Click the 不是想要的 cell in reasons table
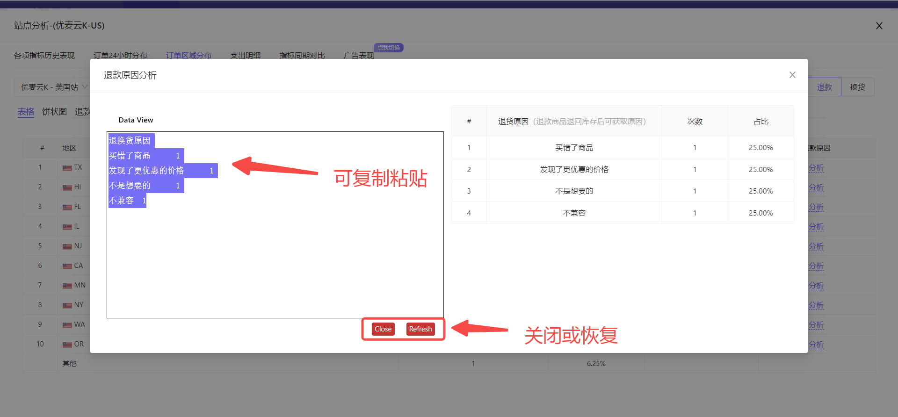Image resolution: width=898 pixels, height=417 pixels. click(574, 191)
